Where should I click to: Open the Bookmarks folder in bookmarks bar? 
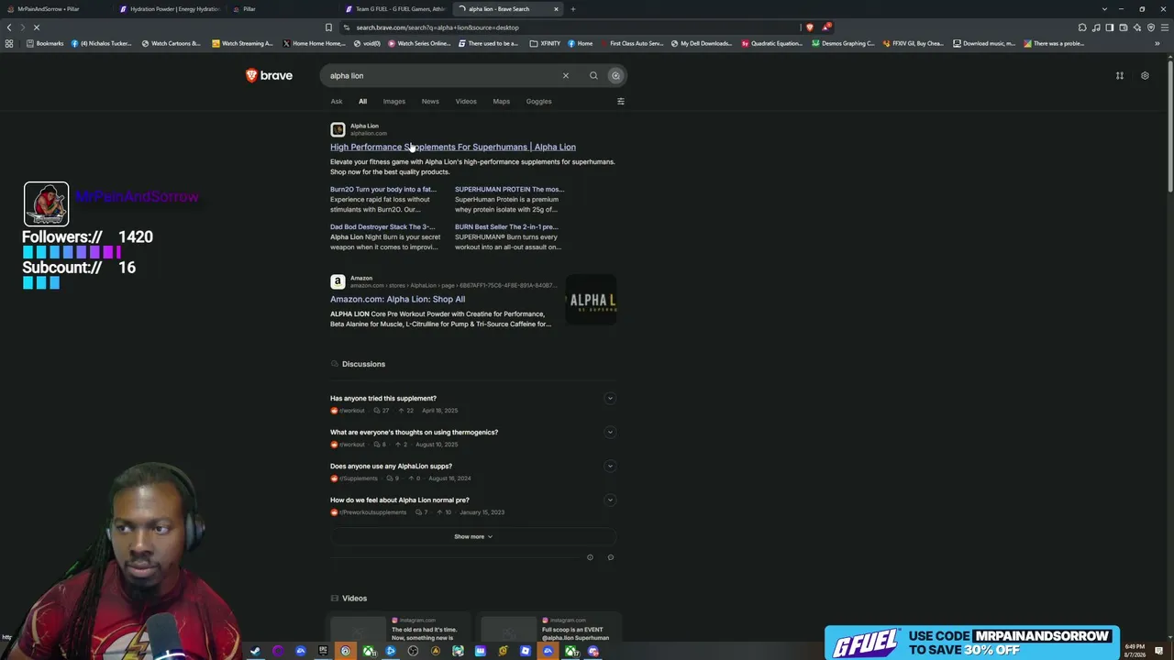[x=46, y=43]
